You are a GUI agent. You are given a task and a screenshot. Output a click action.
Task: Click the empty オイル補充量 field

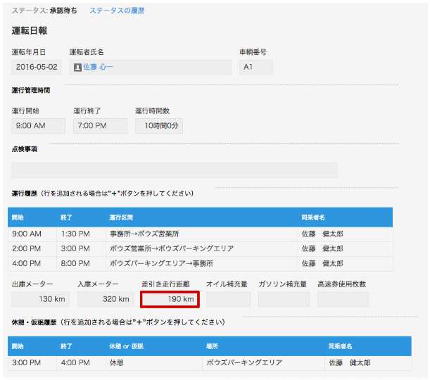[228, 300]
